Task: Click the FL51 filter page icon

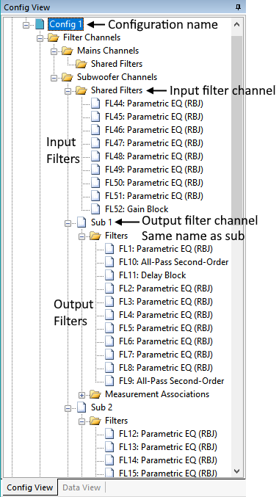Action: (x=95, y=196)
